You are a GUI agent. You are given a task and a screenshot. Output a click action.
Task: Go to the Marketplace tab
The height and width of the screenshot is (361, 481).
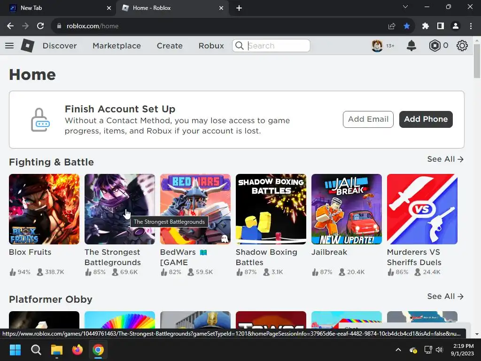(x=116, y=46)
